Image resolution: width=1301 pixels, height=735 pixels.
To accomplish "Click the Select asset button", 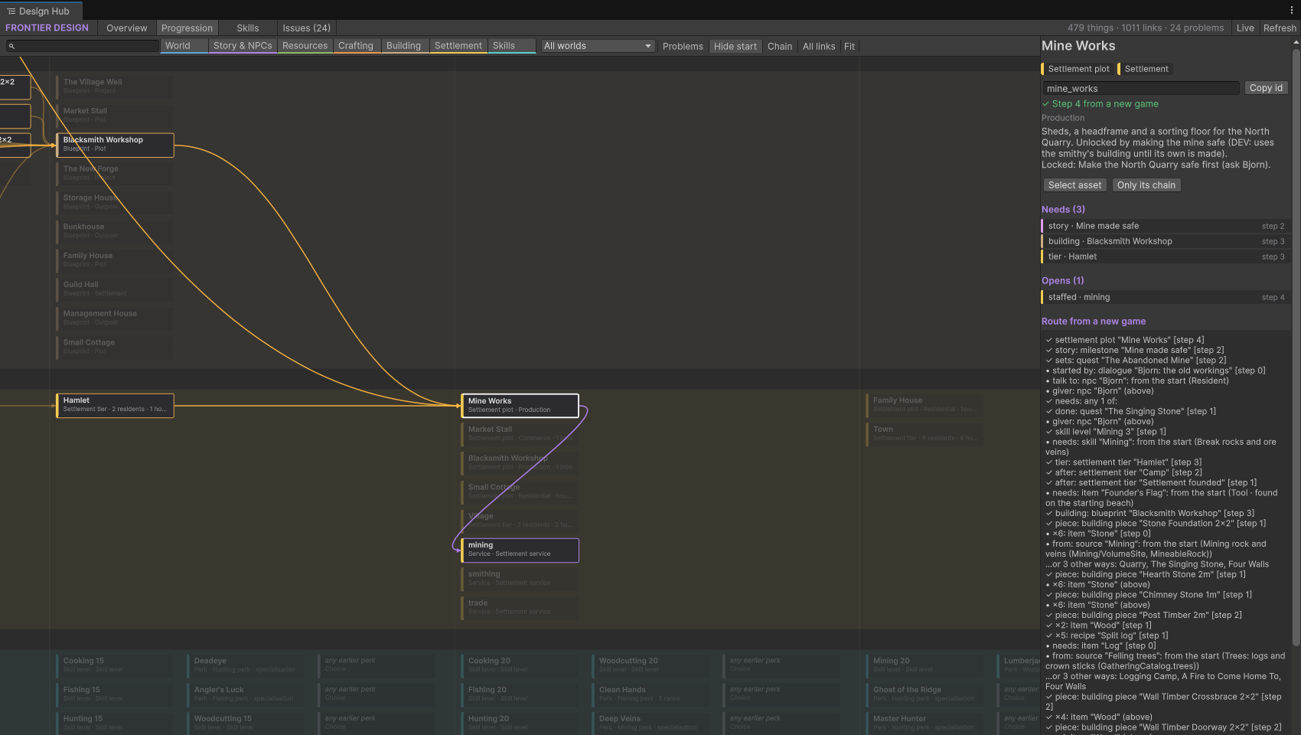I will pos(1074,185).
